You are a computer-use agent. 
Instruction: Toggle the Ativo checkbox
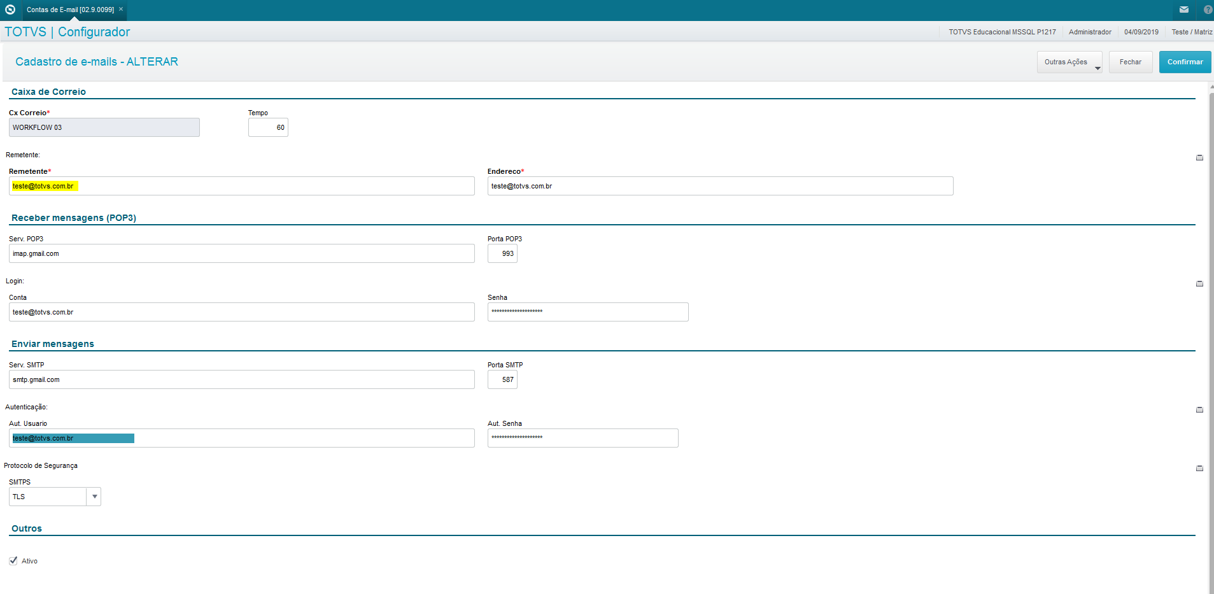coord(13,561)
